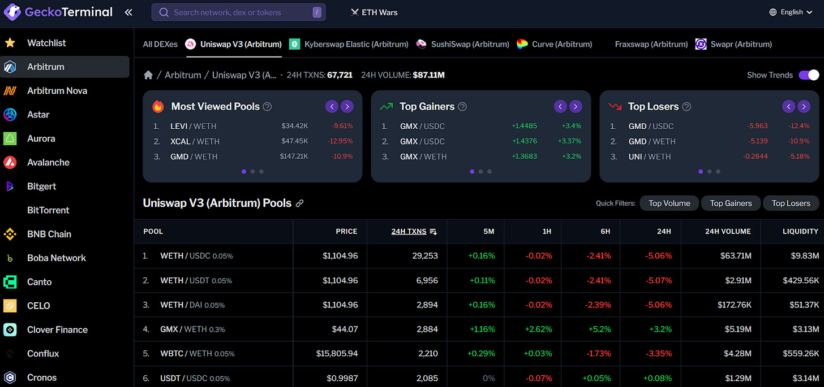Screen dimensions: 824x387
Task: Switch to the Curve (Arbitrum) tab
Action: [561, 44]
